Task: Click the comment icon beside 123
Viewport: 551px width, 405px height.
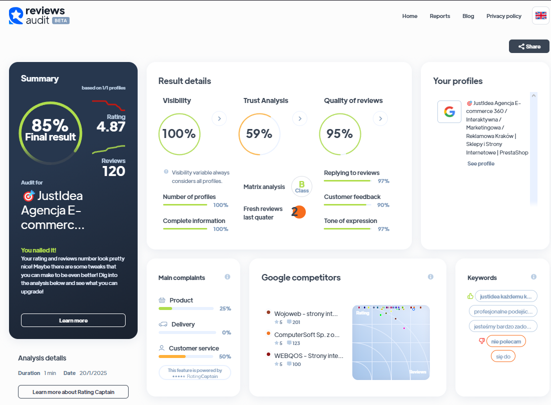Action: [x=289, y=343]
